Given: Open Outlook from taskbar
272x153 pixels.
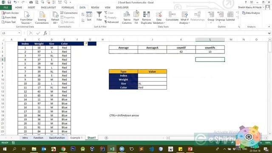Looking at the screenshot, I should pos(44,149).
